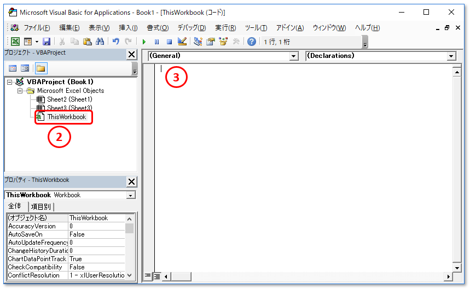Click the Undo arrow icon
The width and height of the screenshot is (470, 289).
pyautogui.click(x=115, y=42)
